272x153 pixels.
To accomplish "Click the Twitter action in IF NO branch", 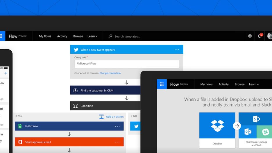I will [135, 126].
